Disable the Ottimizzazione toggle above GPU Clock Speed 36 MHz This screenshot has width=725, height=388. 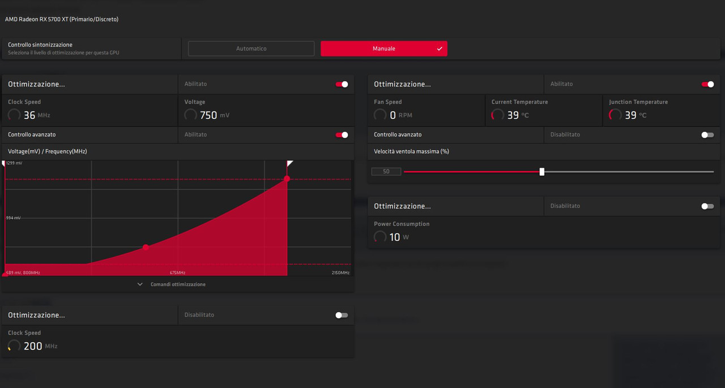click(342, 84)
